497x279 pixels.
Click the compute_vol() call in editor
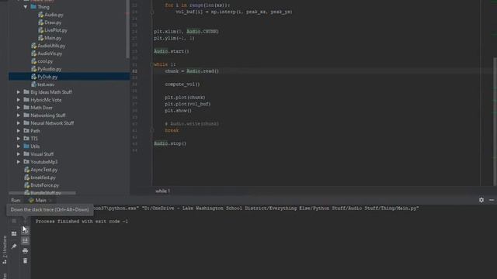182,84
